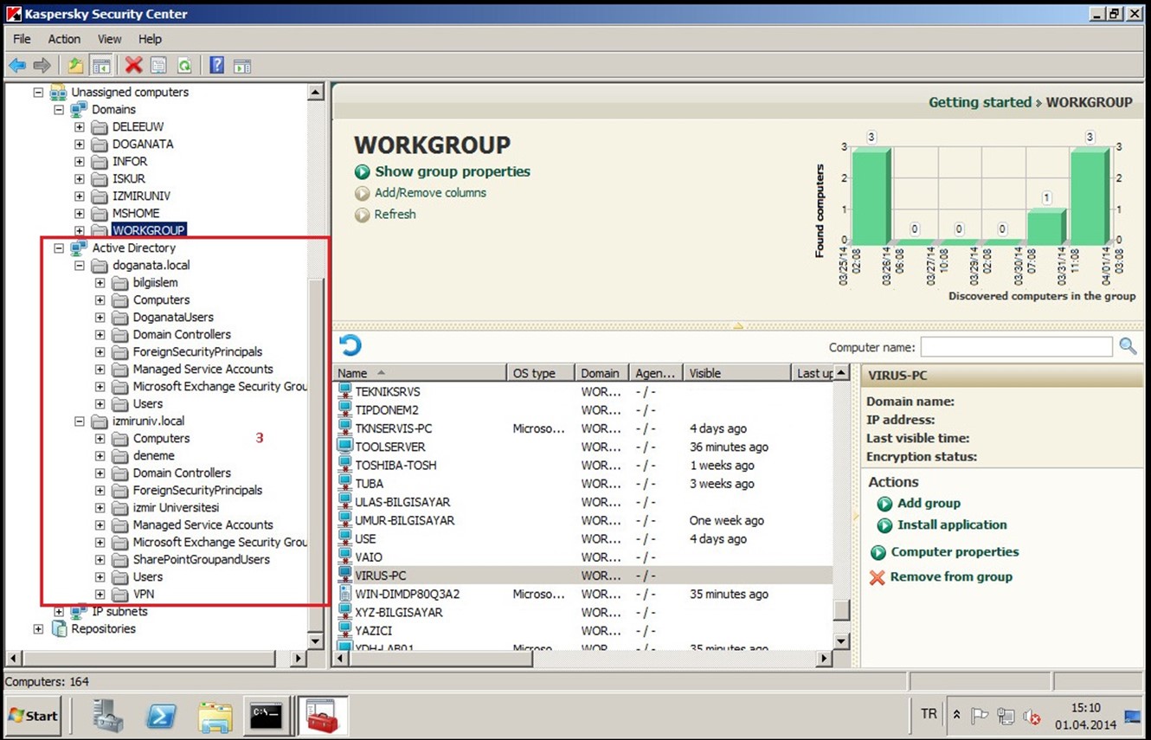Click the Unassigned computers tree icon
This screenshot has height=740, width=1151.
(x=58, y=92)
